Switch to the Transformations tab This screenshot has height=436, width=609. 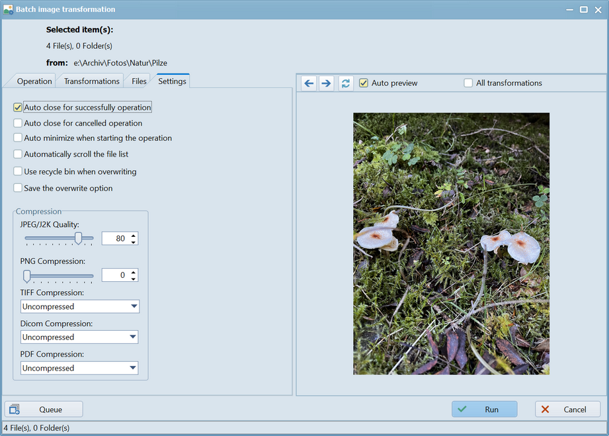point(92,81)
